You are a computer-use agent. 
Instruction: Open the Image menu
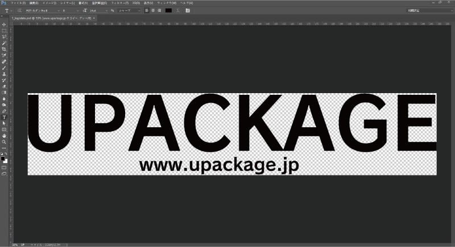pyautogui.click(x=49, y=3)
